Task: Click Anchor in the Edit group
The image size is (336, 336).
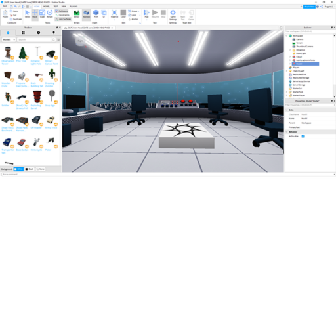Action: [133, 19]
